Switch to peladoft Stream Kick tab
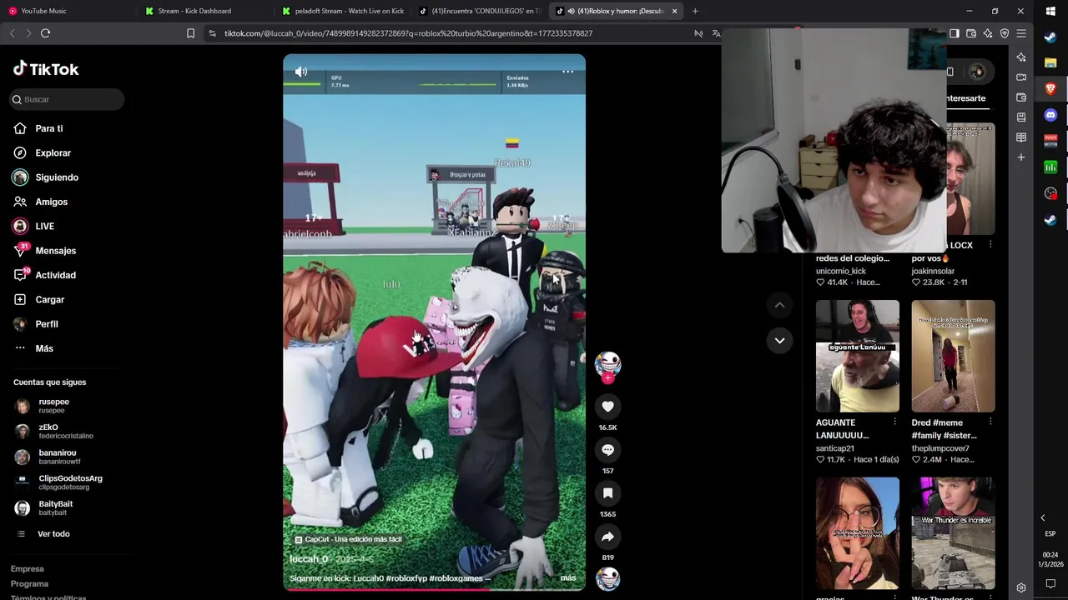The width and height of the screenshot is (1068, 600). tap(342, 11)
